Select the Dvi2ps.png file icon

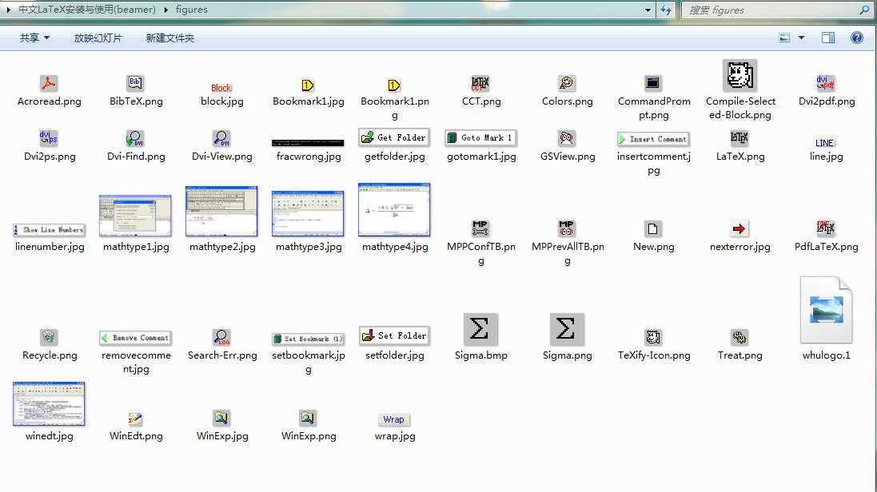tap(49, 139)
